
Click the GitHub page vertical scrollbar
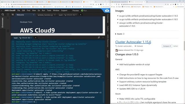(x=184, y=46)
